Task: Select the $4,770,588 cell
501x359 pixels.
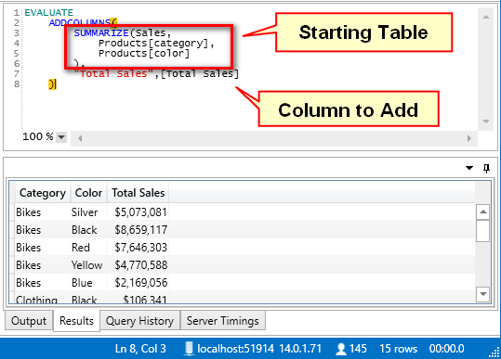Action: tap(138, 265)
